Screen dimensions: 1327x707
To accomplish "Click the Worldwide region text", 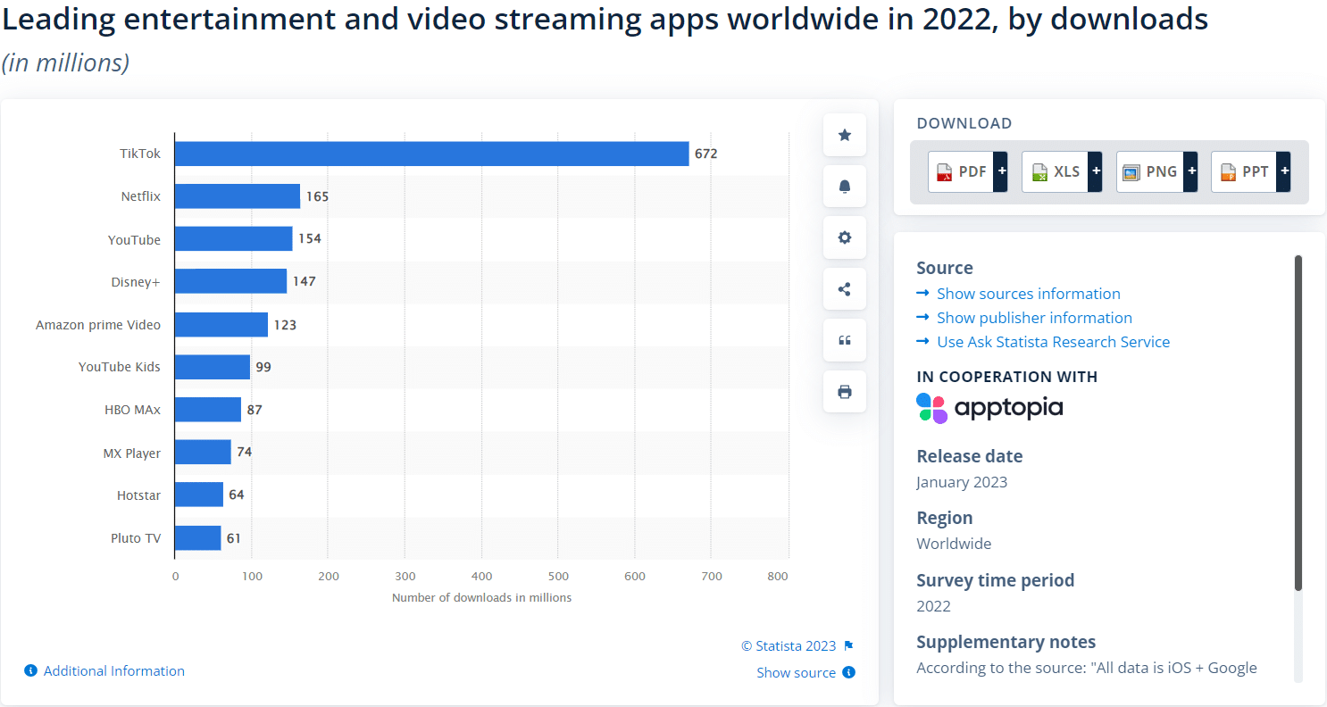I will [x=954, y=544].
